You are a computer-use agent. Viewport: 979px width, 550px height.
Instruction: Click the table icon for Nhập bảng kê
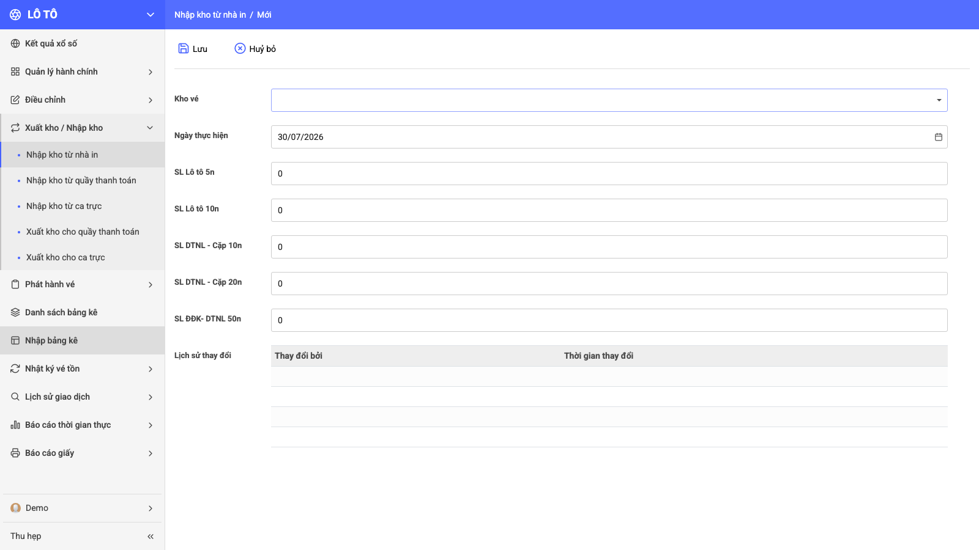pos(15,340)
